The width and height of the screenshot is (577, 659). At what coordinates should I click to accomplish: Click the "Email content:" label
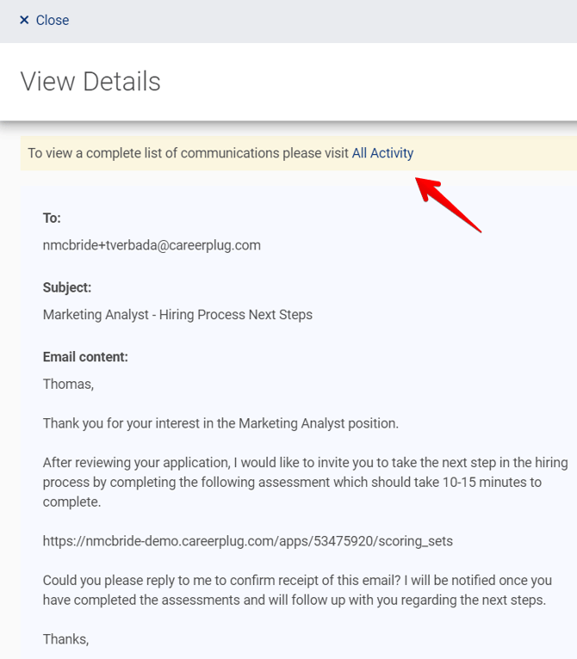pos(85,357)
